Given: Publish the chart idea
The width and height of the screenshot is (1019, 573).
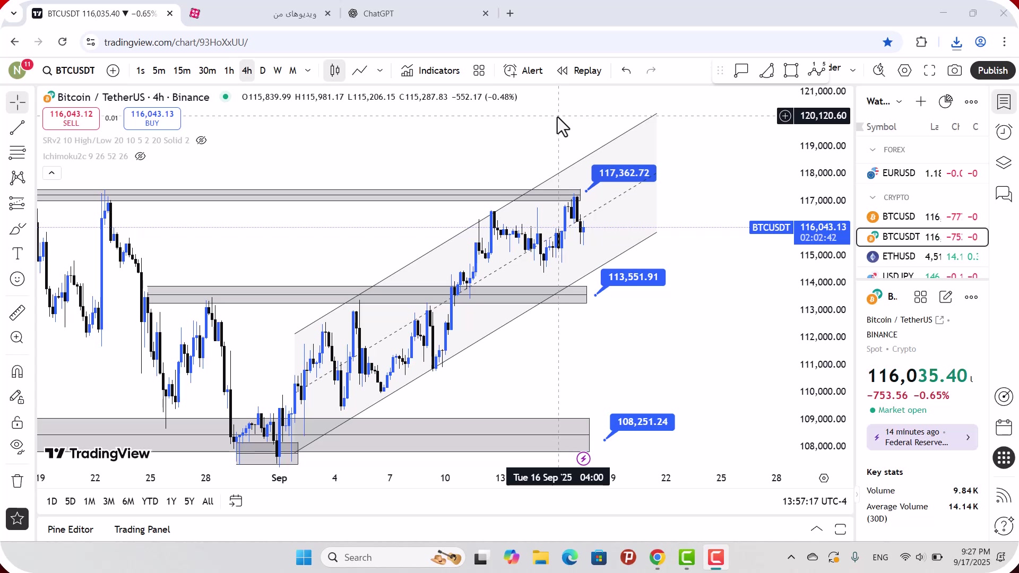Looking at the screenshot, I should pyautogui.click(x=992, y=71).
